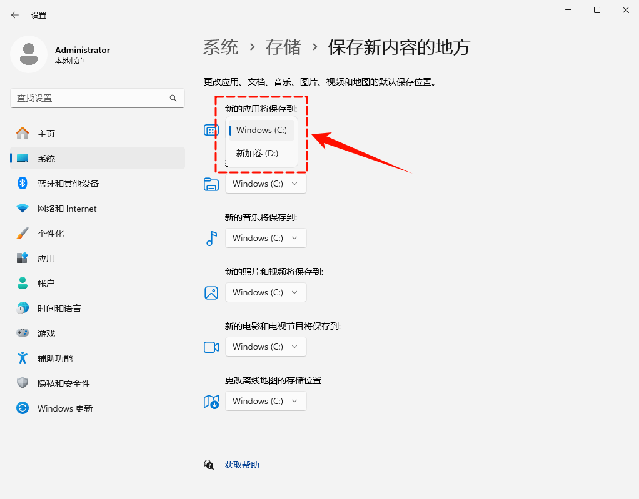Viewport: 639px width, 499px height.
Task: Click the Administrator account avatar
Action: (28, 54)
